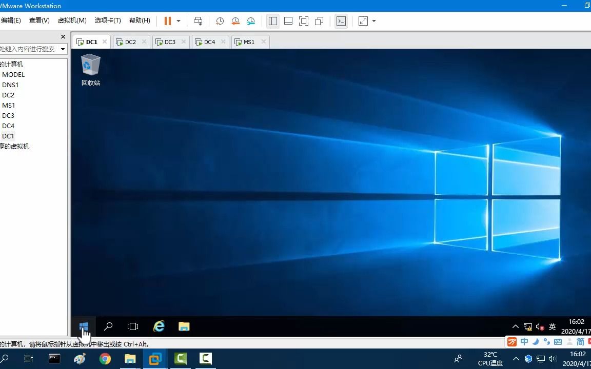Viewport: 591px width, 369px height.
Task: Open the 查看(V) menu
Action: point(39,20)
